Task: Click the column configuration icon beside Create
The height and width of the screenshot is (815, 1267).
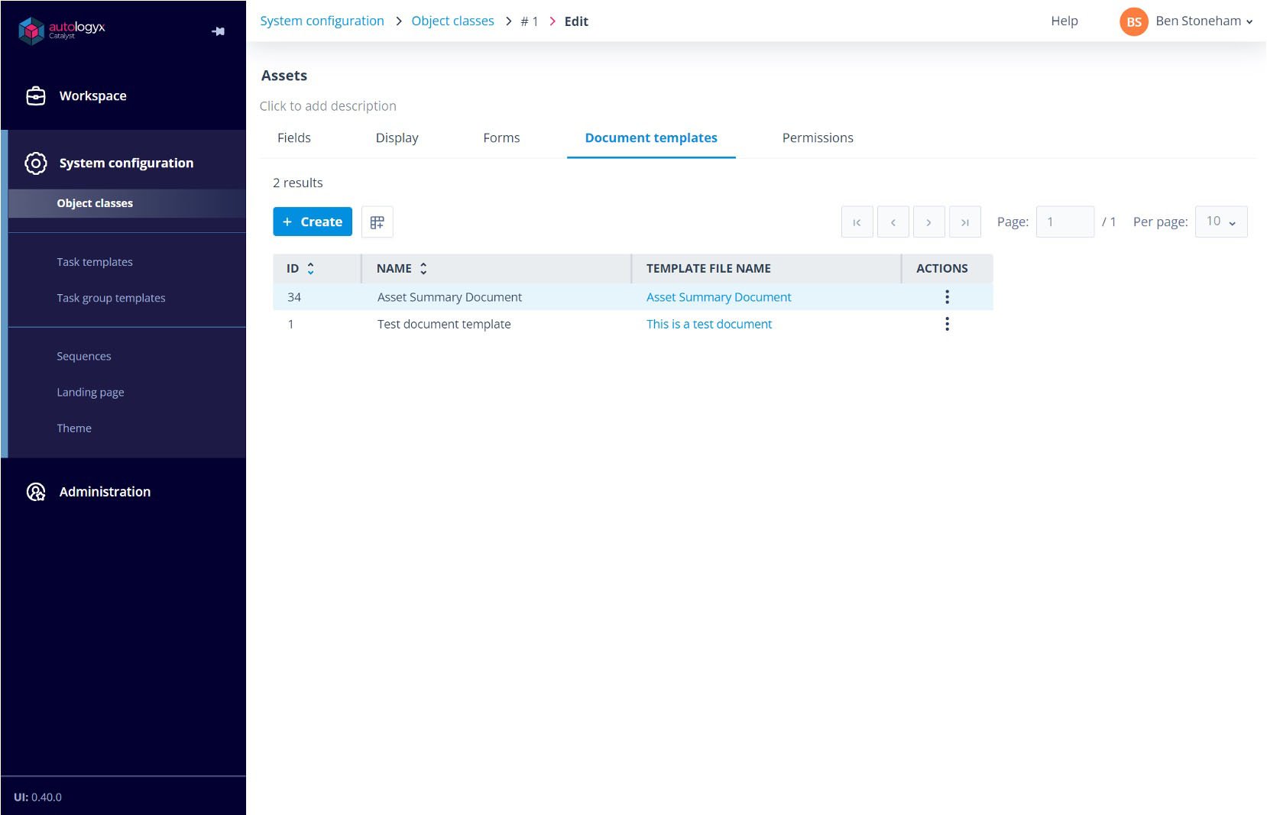Action: click(377, 222)
